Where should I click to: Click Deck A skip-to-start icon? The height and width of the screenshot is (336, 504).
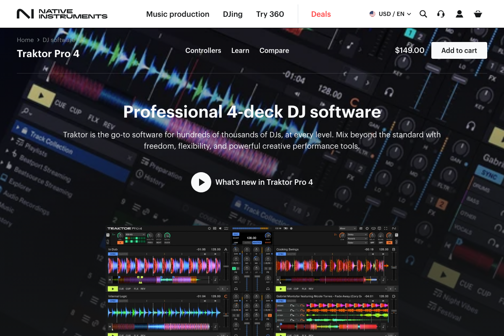coord(110,280)
